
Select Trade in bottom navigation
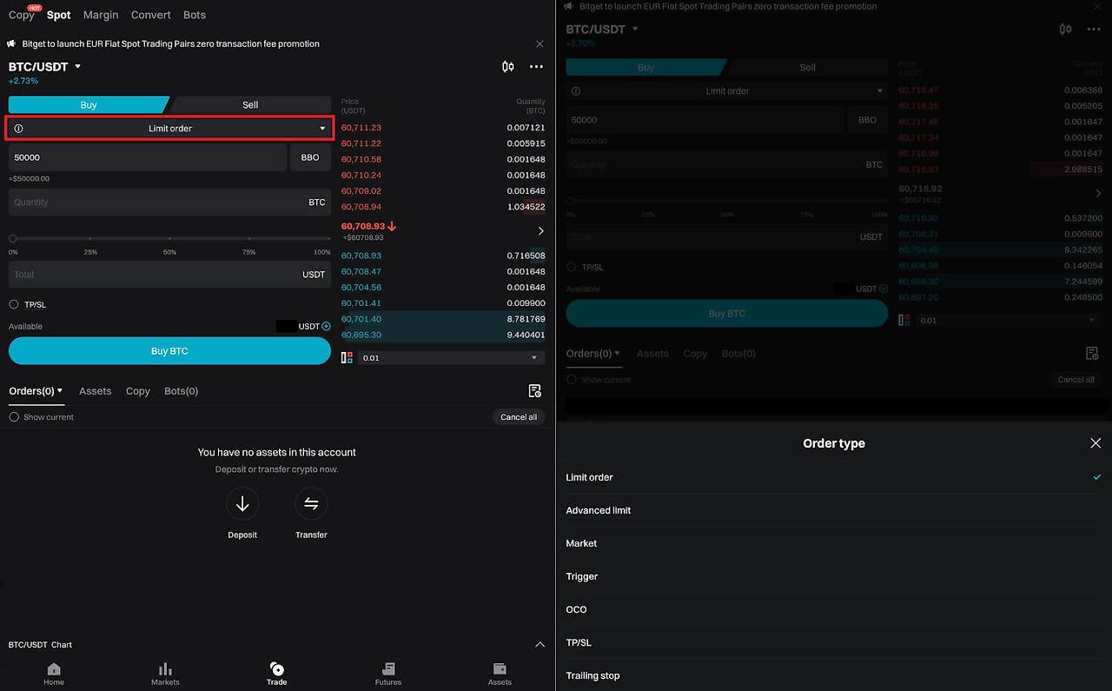[277, 674]
